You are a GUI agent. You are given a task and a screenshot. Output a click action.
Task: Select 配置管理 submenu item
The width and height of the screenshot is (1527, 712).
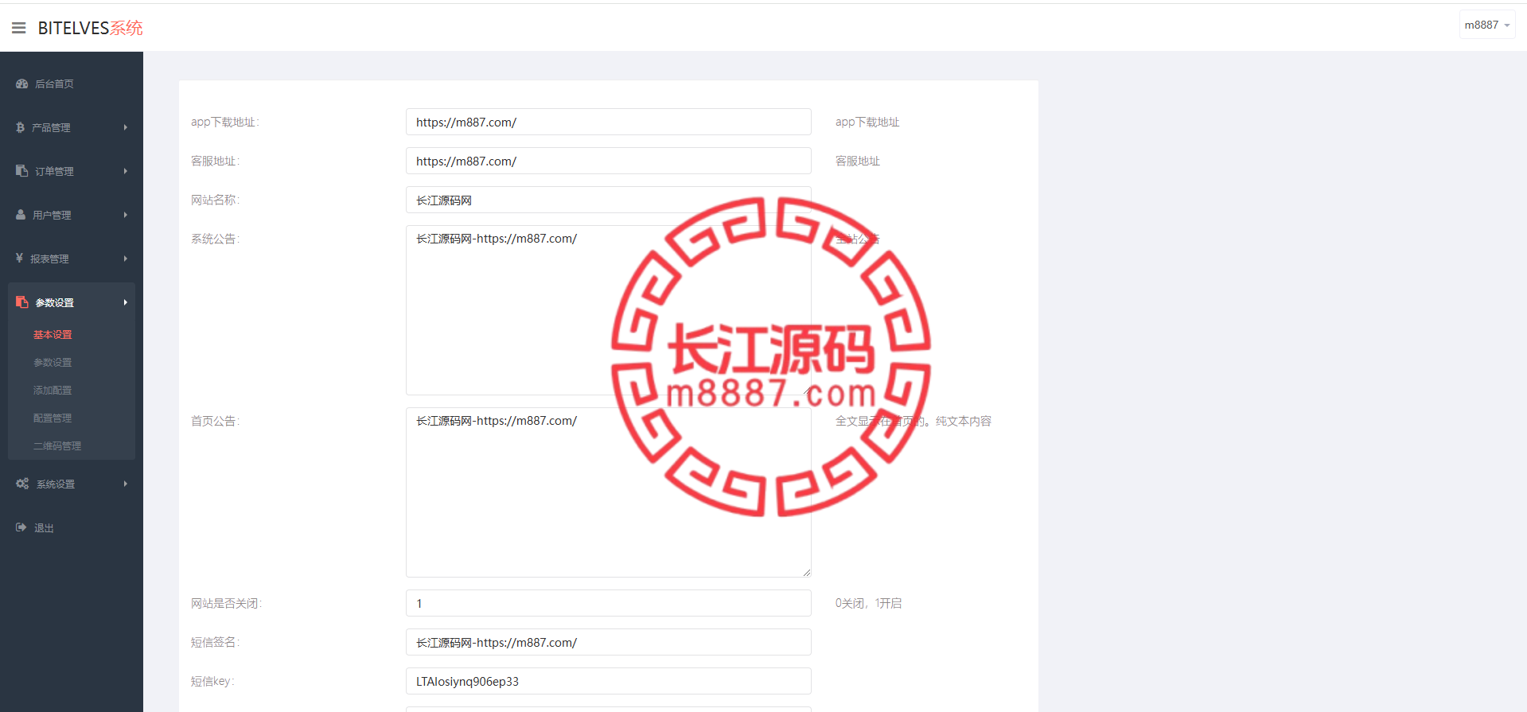53,418
